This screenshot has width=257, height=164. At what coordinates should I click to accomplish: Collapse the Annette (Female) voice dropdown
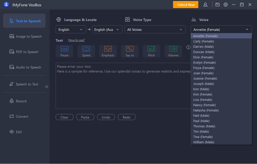click(221, 30)
